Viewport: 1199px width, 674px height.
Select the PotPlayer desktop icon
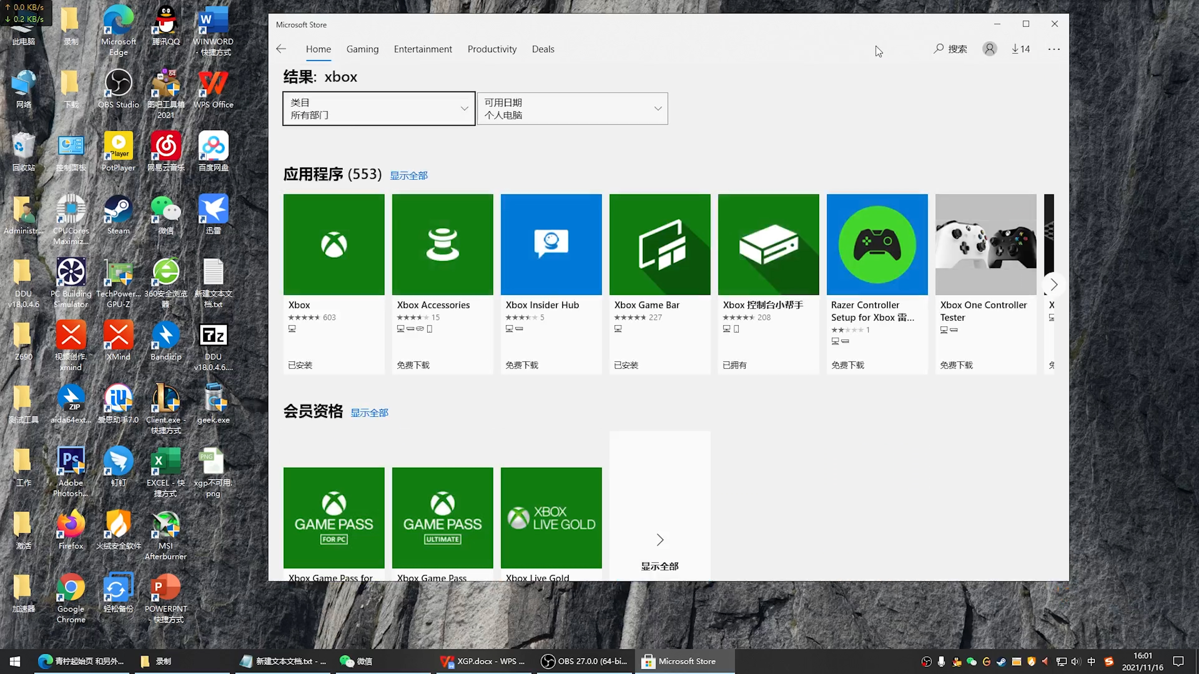click(x=118, y=152)
